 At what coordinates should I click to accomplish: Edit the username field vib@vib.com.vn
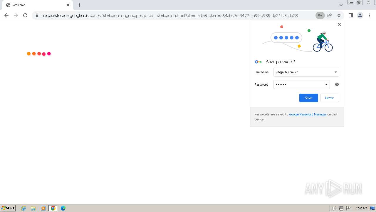coord(306,72)
